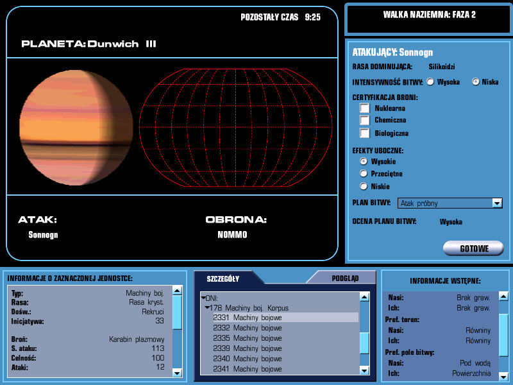Click the Silikoidzi dominant race value
The height and width of the screenshot is (385, 513).
[442, 67]
